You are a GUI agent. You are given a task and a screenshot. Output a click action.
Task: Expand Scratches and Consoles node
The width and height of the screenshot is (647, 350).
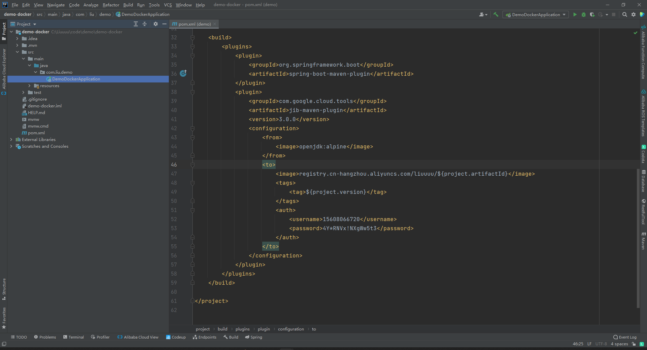click(11, 146)
